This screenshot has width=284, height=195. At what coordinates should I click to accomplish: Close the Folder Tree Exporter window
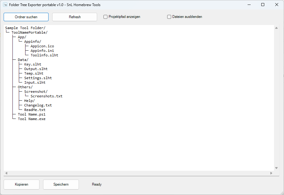pyautogui.click(x=277, y=5)
